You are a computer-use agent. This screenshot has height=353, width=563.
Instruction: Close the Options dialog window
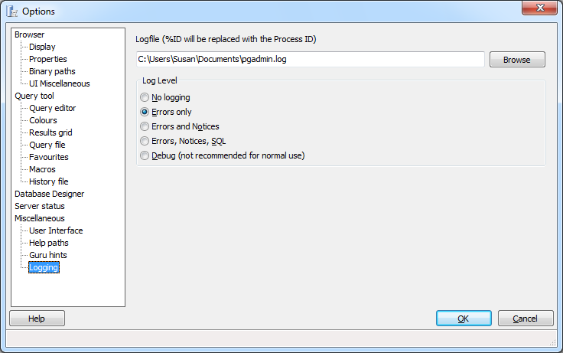pyautogui.click(x=540, y=8)
